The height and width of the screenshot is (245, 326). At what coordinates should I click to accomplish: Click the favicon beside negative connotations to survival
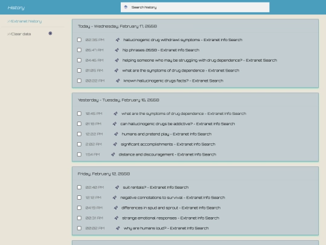click(x=115, y=197)
